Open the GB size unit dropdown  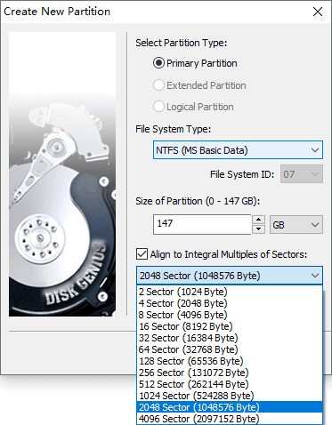pyautogui.click(x=296, y=225)
